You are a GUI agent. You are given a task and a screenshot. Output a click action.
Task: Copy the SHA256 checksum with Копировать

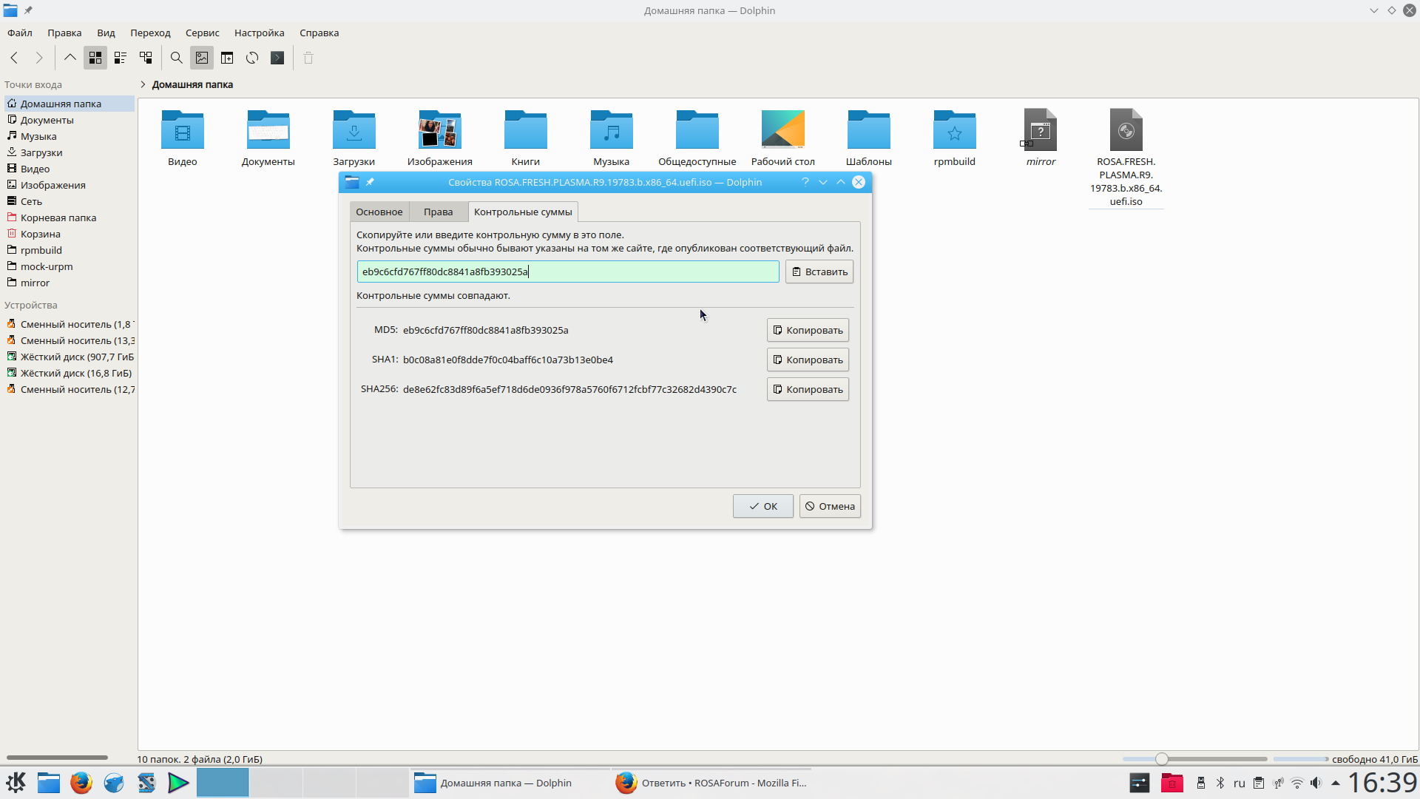tap(808, 389)
